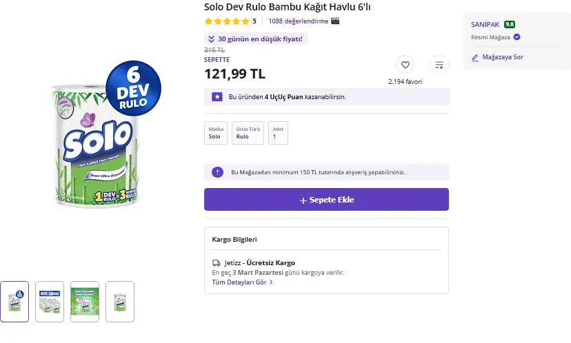This screenshot has width=571, height=343.
Task: Click the UçUç Puan star icon
Action: click(217, 96)
